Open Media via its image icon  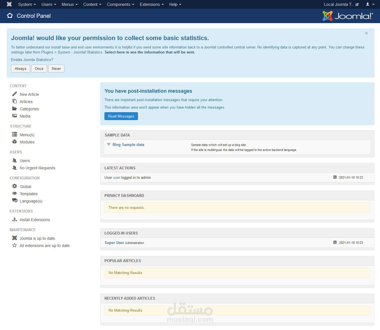(14, 116)
